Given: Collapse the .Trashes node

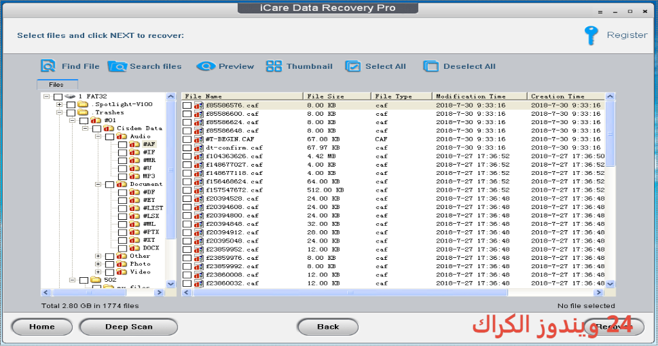Looking at the screenshot, I should (59, 112).
